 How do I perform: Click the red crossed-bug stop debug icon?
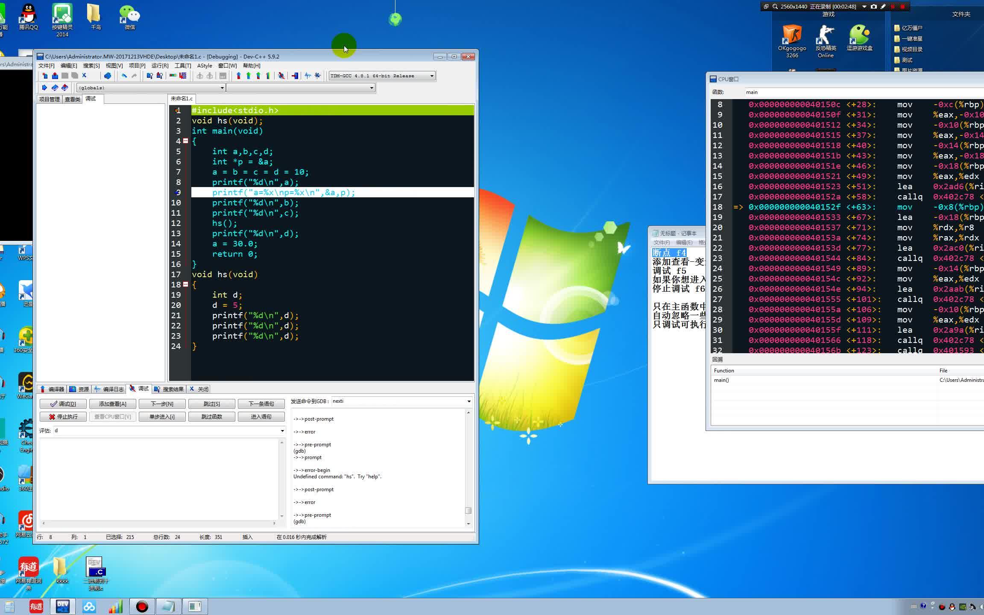pyautogui.click(x=281, y=76)
